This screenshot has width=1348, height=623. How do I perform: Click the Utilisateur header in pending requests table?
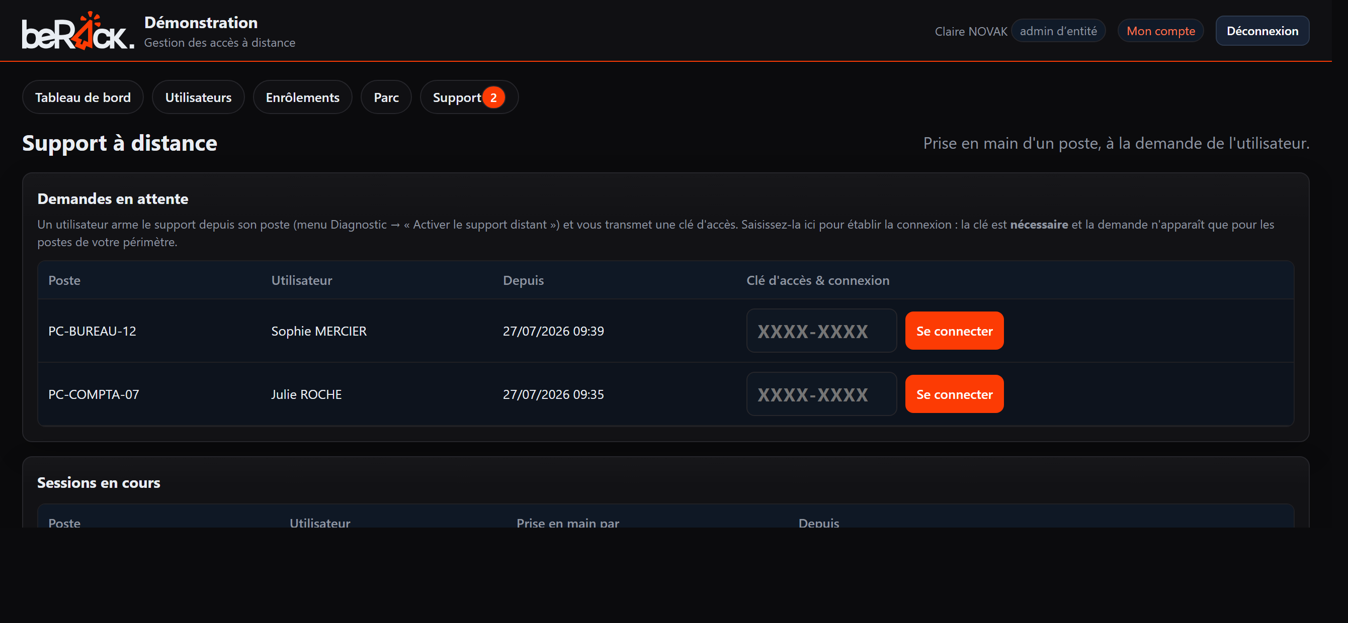(301, 280)
